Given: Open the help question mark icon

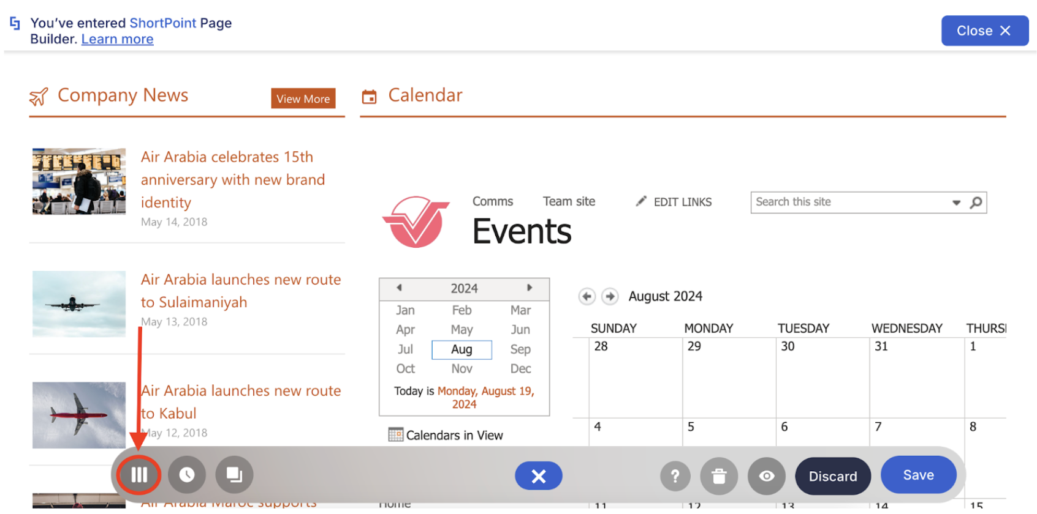Looking at the screenshot, I should click(x=675, y=476).
